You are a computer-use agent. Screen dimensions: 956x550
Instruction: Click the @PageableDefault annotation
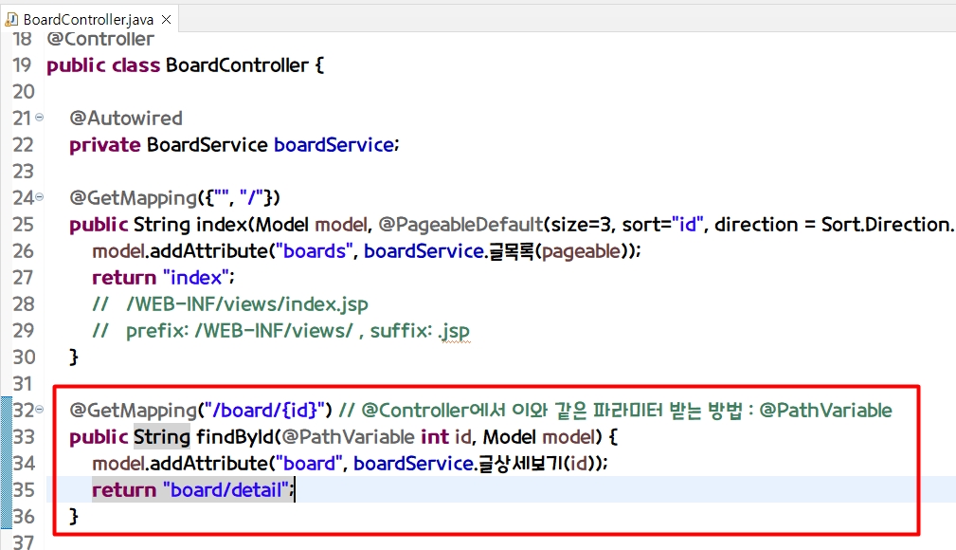coord(460,225)
